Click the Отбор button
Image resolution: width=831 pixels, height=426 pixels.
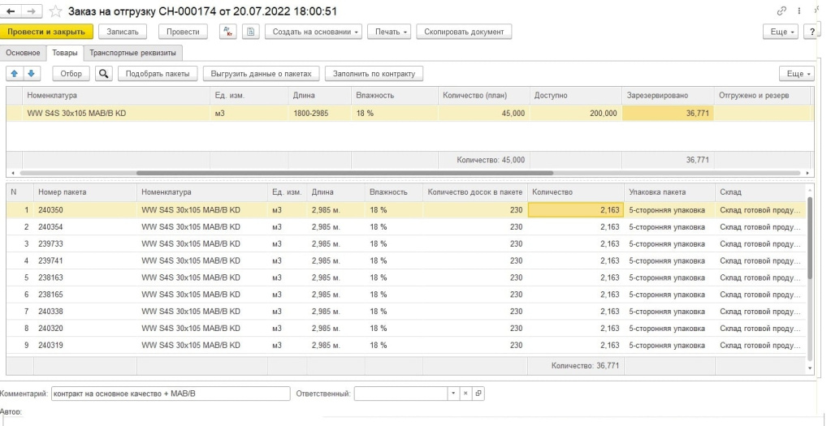(71, 74)
